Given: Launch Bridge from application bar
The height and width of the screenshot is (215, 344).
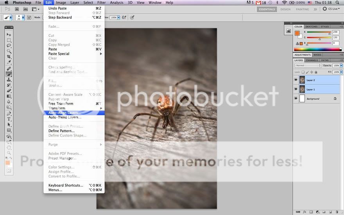Looking at the screenshot, I should 17,9.
